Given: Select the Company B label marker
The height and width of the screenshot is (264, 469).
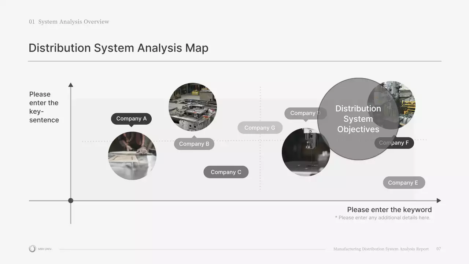Looking at the screenshot, I should tap(194, 144).
